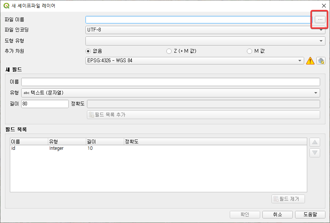The height and width of the screenshot is (223, 330).
Task: Click the 길이 field showing 80
Action: tap(45, 104)
